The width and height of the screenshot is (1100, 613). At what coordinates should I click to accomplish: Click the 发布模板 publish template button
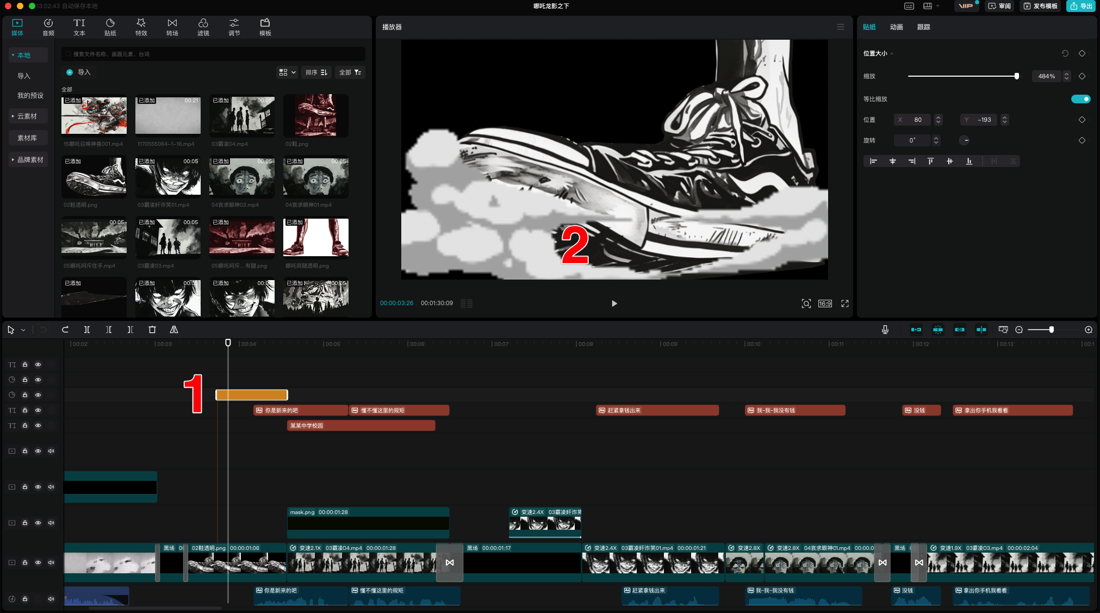[1041, 6]
